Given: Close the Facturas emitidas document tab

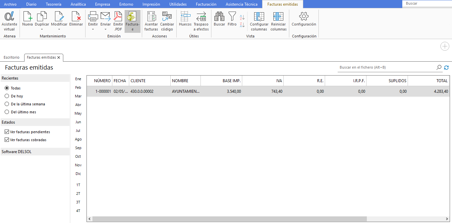Looking at the screenshot, I should (59, 58).
